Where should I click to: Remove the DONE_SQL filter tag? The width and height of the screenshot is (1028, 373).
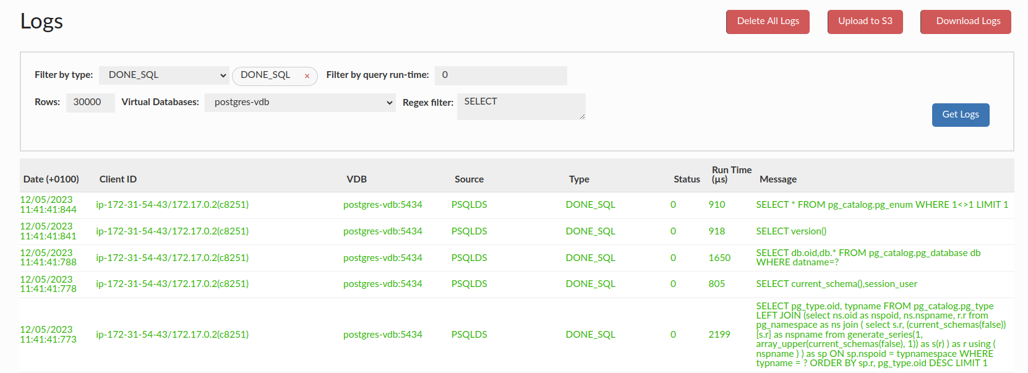pyautogui.click(x=307, y=76)
